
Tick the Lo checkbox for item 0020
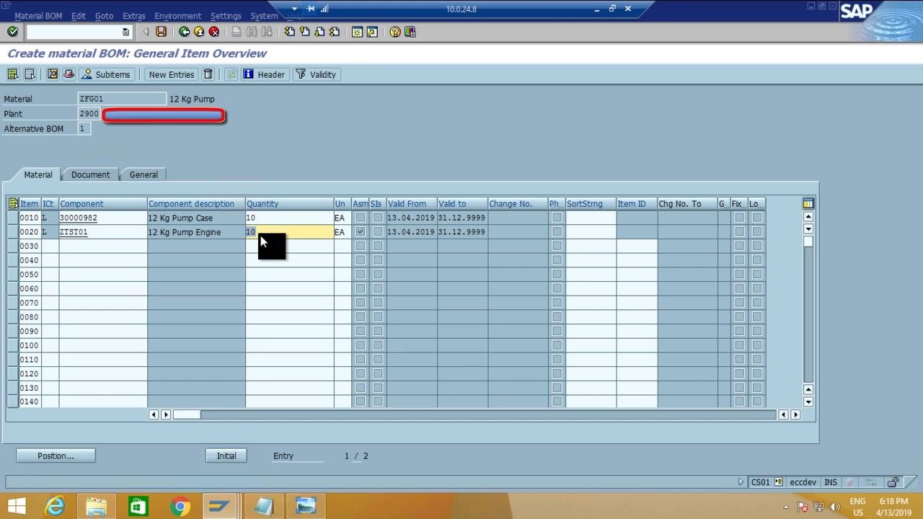(x=756, y=232)
